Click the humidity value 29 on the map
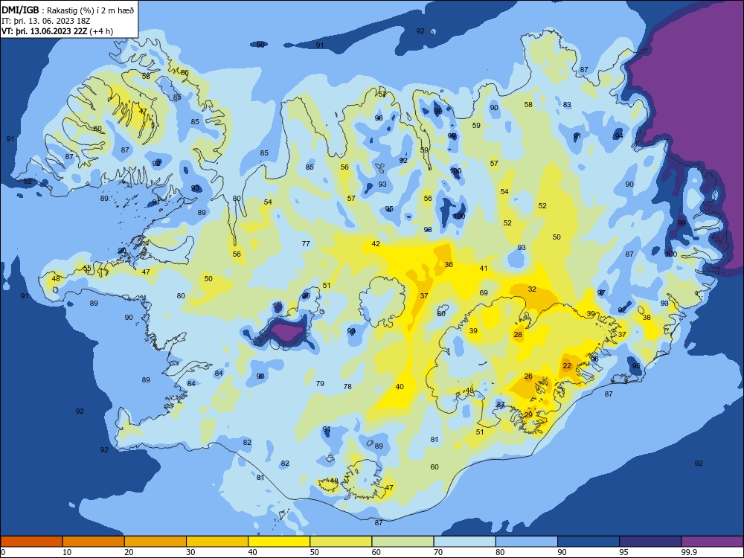The width and height of the screenshot is (744, 558). point(528,414)
